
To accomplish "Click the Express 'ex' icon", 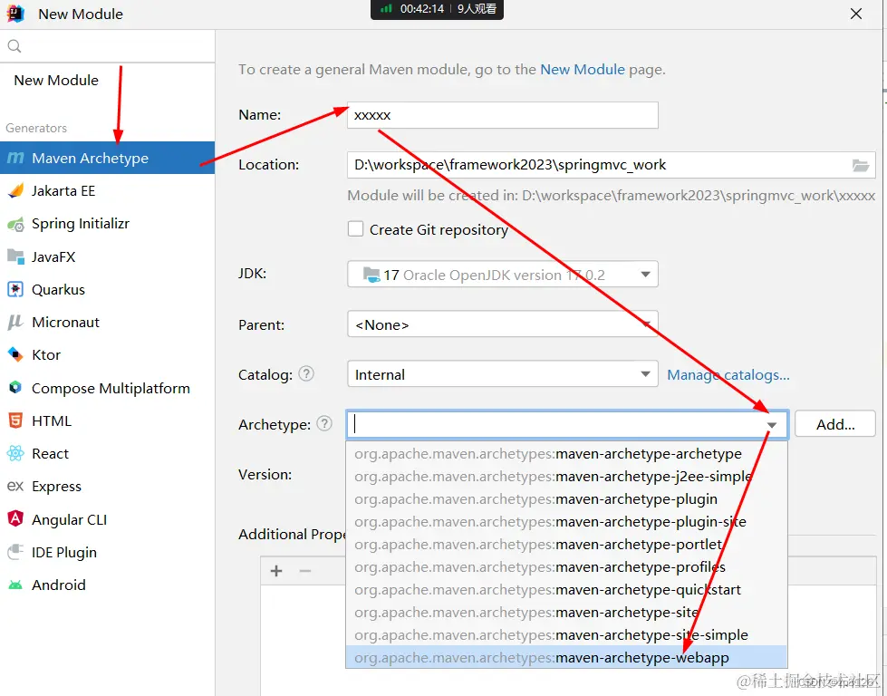I will (x=15, y=486).
